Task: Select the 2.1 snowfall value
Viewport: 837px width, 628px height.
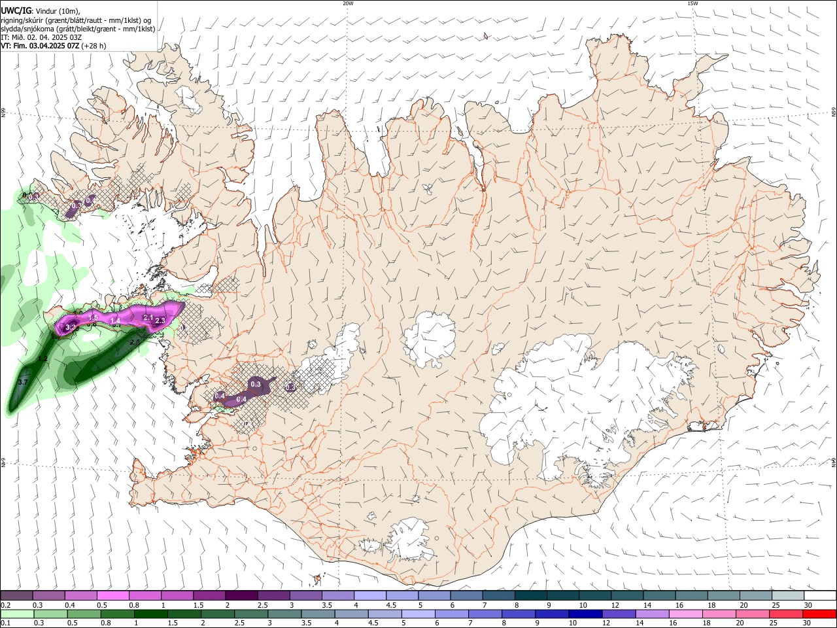Action: point(148,317)
